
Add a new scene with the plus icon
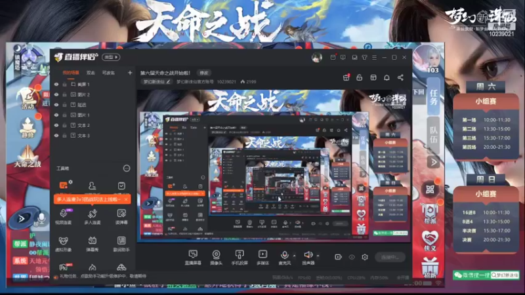pos(130,73)
